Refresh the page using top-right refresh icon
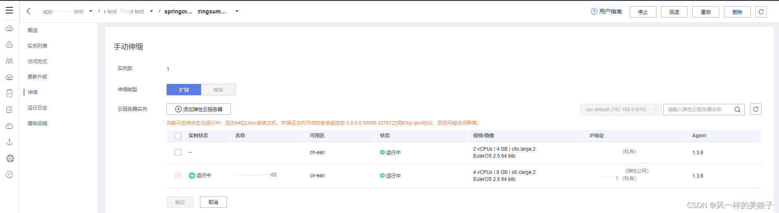This screenshot has height=213, width=779. pos(761,12)
